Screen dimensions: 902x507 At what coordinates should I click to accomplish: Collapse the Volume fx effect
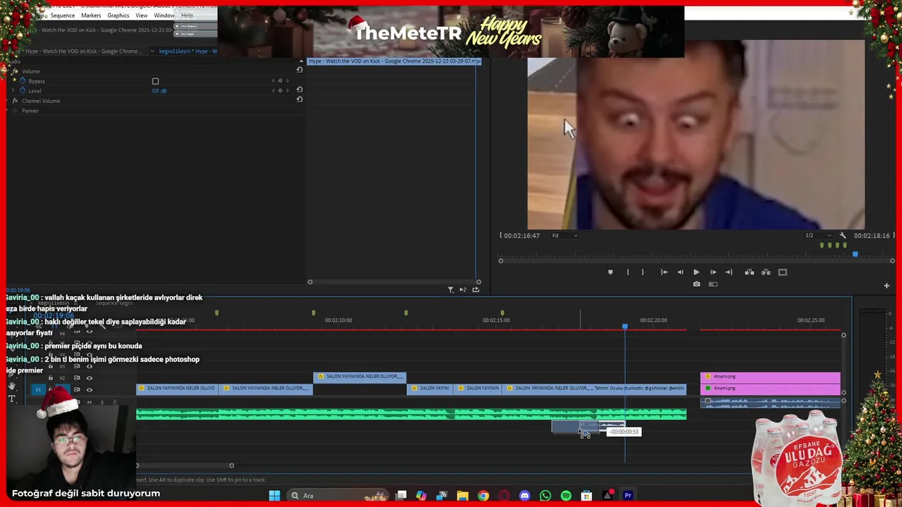coord(8,71)
